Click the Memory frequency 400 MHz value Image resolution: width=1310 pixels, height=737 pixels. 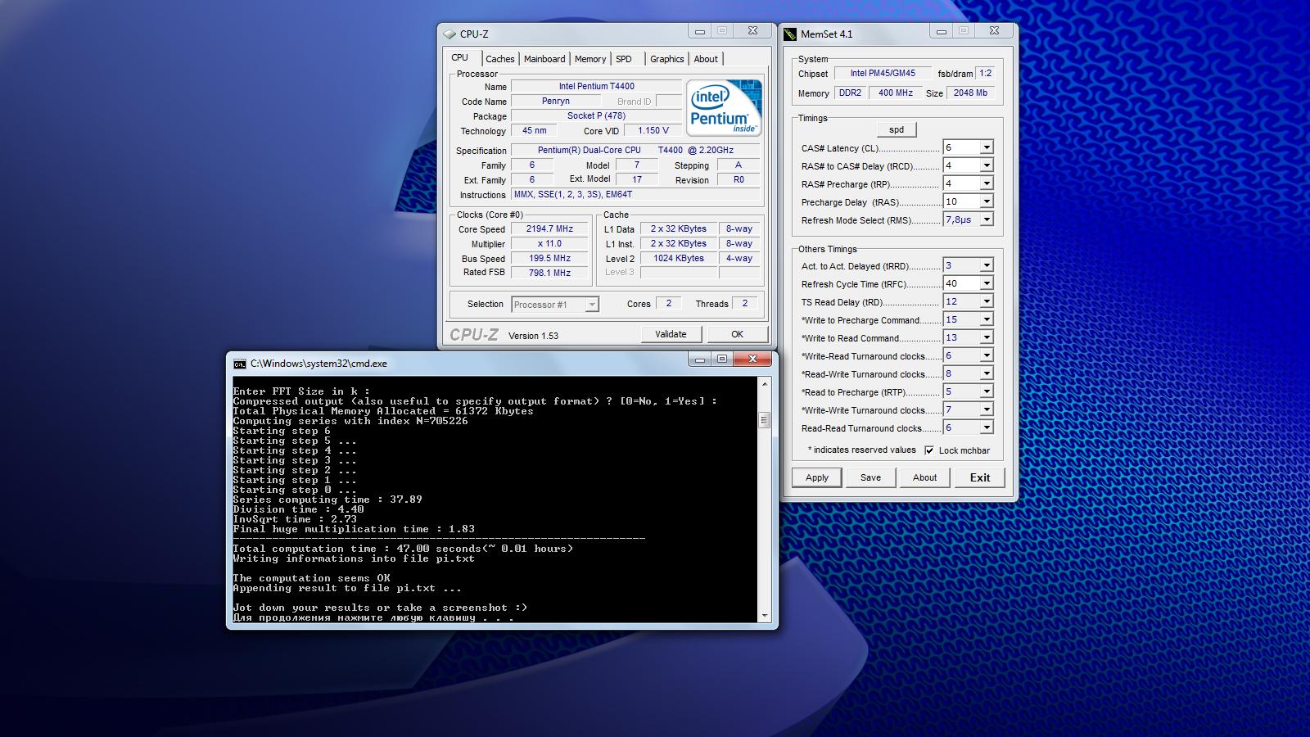pyautogui.click(x=896, y=93)
